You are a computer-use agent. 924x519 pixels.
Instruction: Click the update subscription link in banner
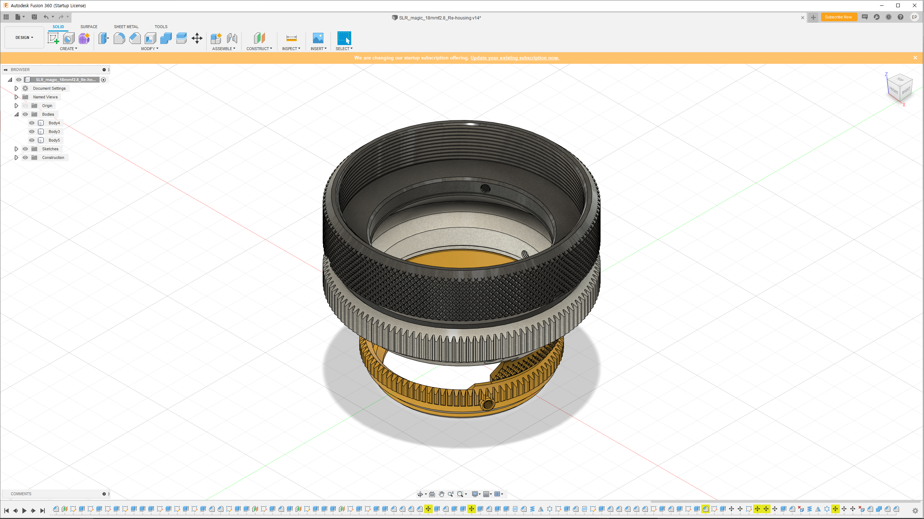(515, 58)
